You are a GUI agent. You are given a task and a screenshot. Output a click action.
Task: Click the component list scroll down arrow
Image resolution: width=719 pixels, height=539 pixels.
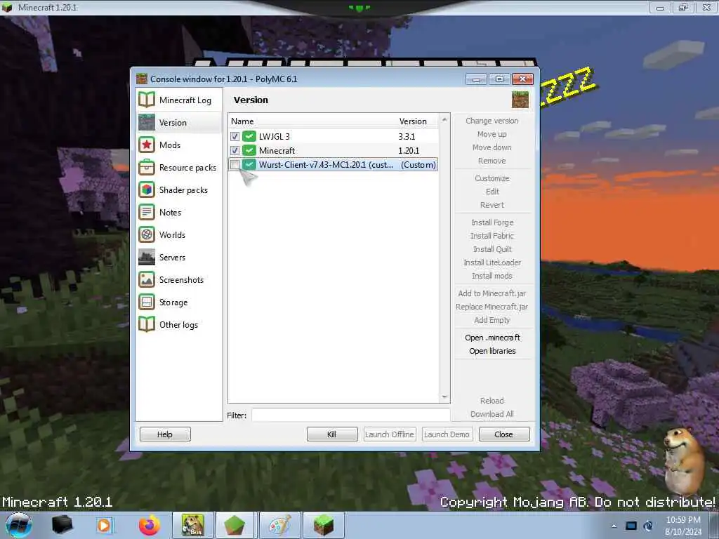point(444,397)
